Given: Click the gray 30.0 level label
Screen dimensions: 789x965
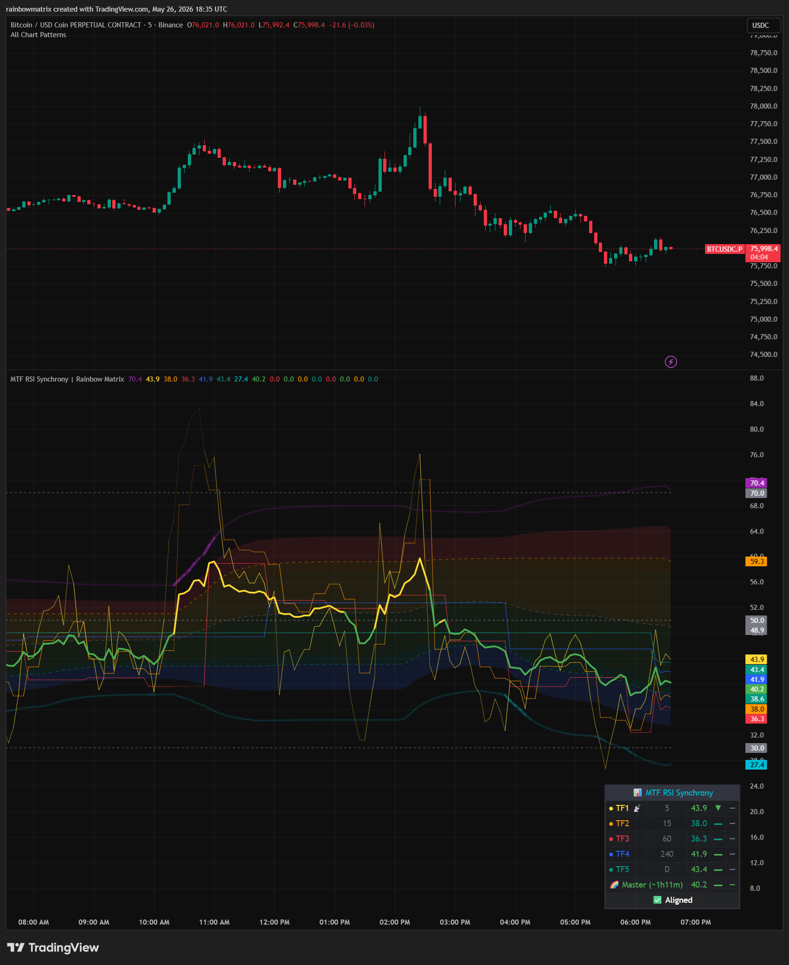Looking at the screenshot, I should coord(756,748).
